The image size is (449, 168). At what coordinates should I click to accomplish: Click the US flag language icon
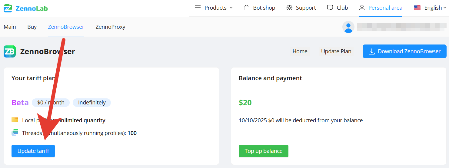coord(417,8)
